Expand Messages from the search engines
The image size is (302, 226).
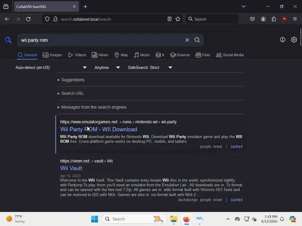(x=92, y=107)
